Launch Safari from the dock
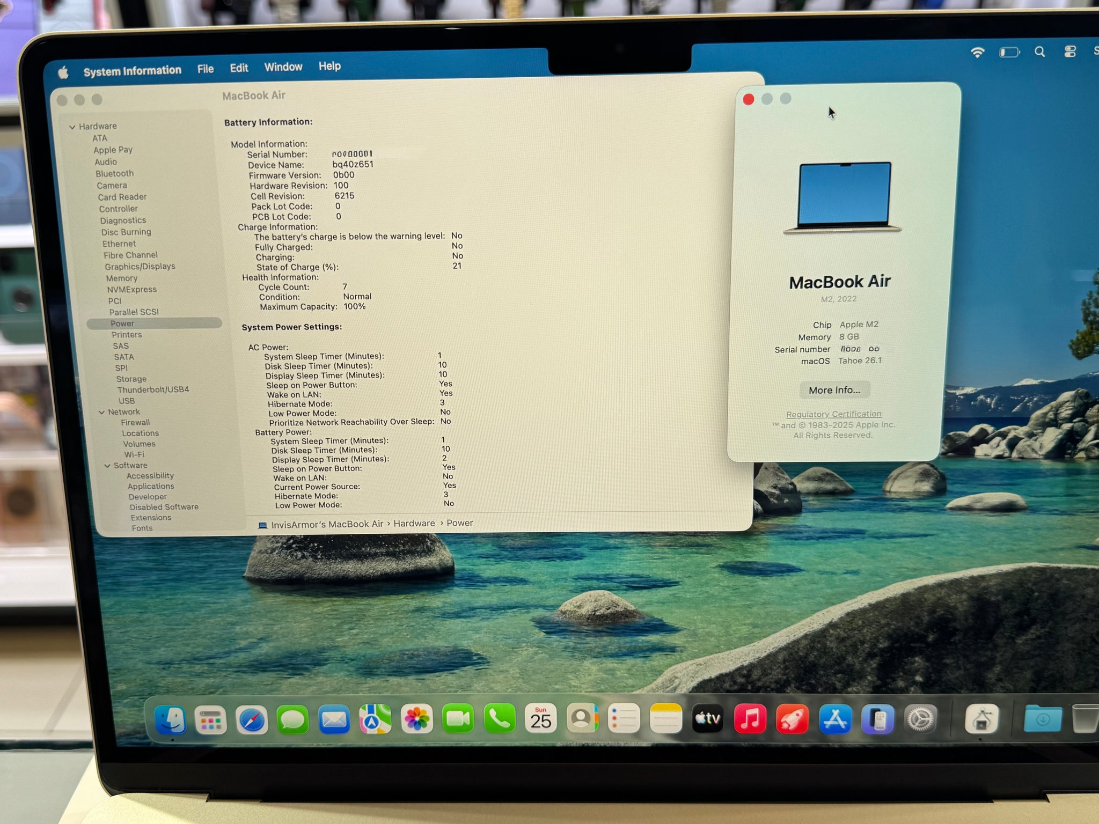 tap(252, 719)
